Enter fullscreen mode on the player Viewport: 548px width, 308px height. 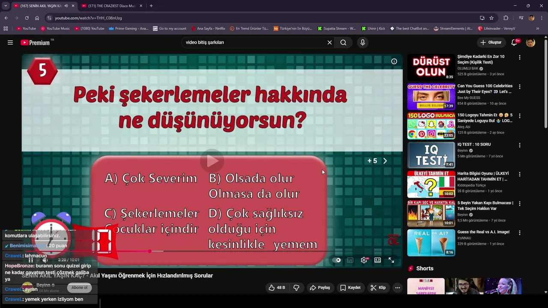coord(391,260)
